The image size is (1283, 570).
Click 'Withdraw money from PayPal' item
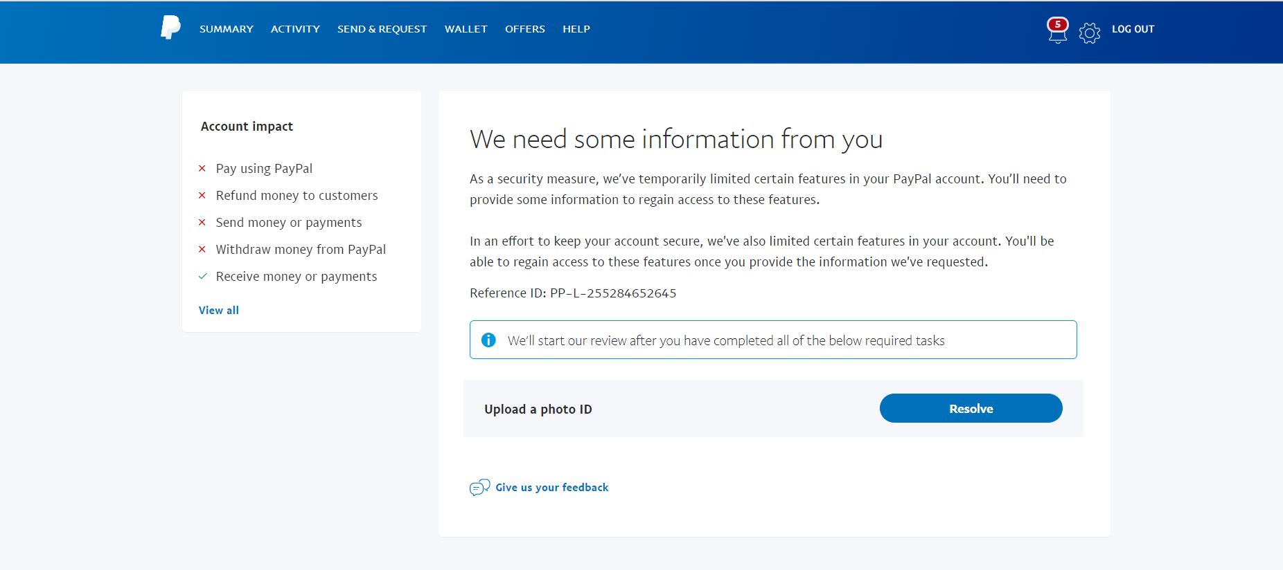pyautogui.click(x=301, y=249)
